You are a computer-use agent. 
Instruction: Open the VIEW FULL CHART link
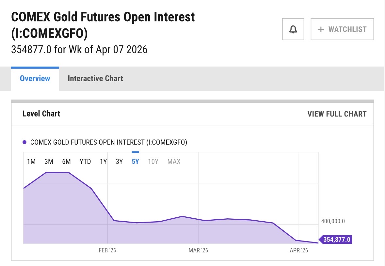click(337, 114)
